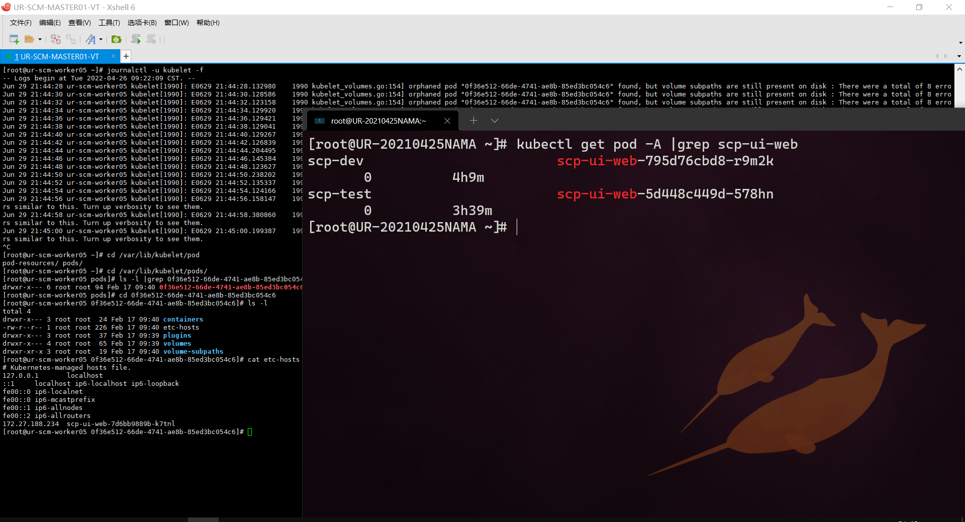
Task: Click the "3h39m" age value
Action: (x=472, y=211)
